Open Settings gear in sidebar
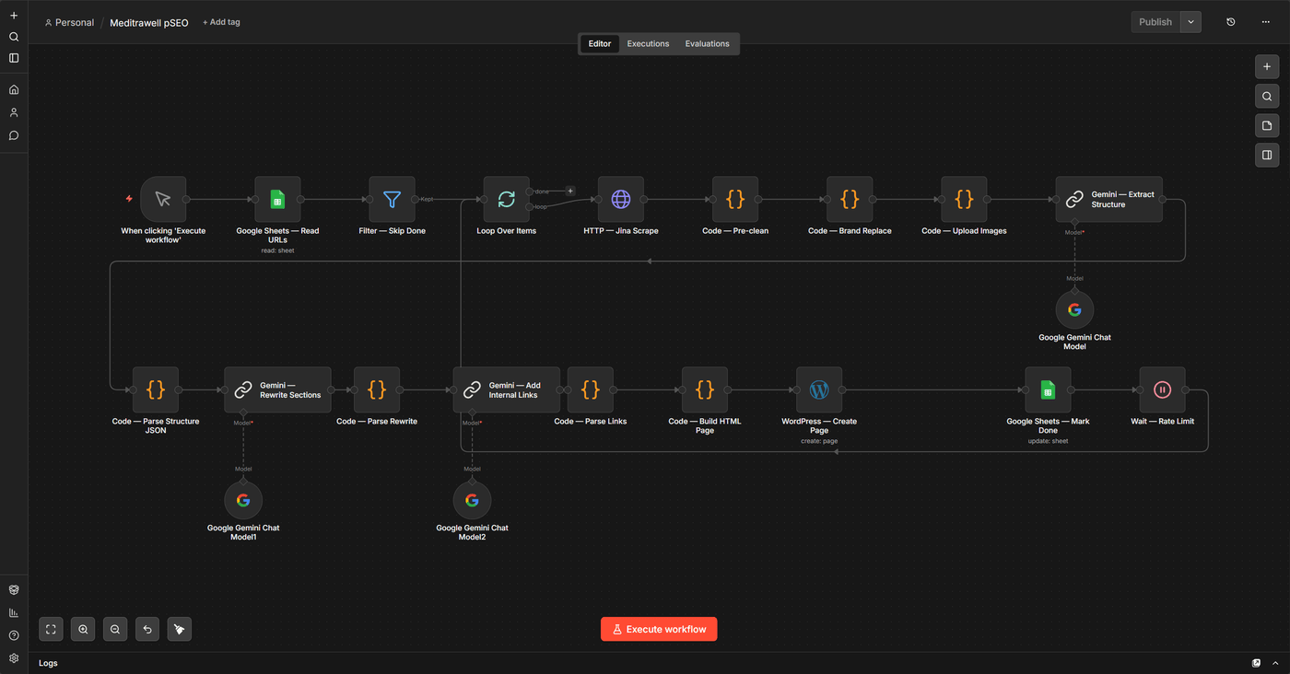Image resolution: width=1290 pixels, height=674 pixels. 14,658
